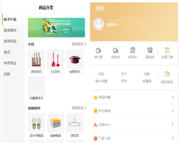The width and height of the screenshot is (179, 143).
Task: Open the 待评价 review clipboard icon
Action: tap(133, 50)
